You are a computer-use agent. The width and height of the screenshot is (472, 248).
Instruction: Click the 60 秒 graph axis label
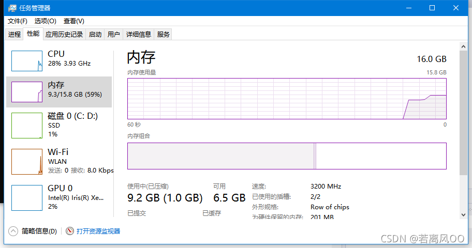(x=134, y=125)
